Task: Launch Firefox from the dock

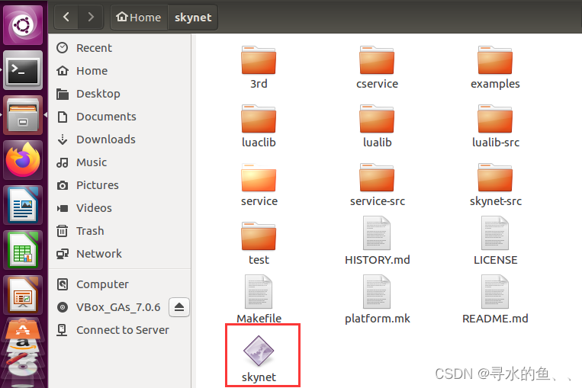Action: click(23, 160)
